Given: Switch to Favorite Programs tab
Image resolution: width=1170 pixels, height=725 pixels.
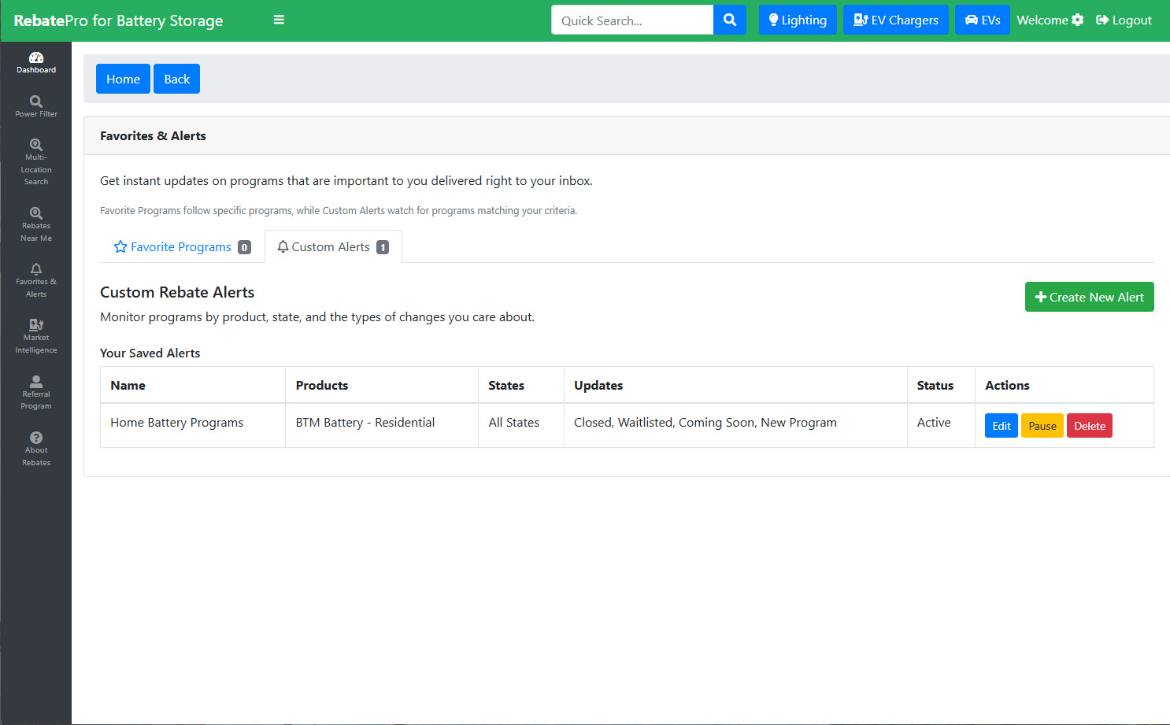Looking at the screenshot, I should pos(183,246).
